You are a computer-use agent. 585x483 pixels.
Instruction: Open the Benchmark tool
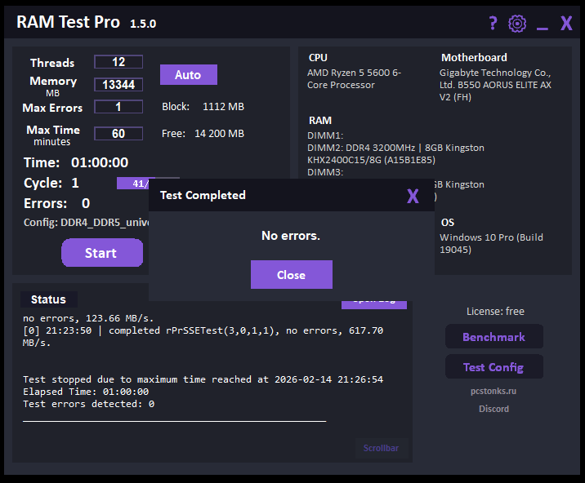point(493,337)
